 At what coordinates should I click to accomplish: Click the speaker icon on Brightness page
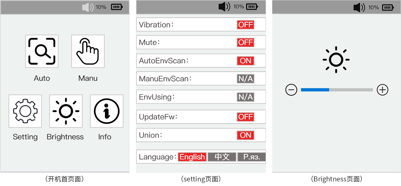[359, 7]
